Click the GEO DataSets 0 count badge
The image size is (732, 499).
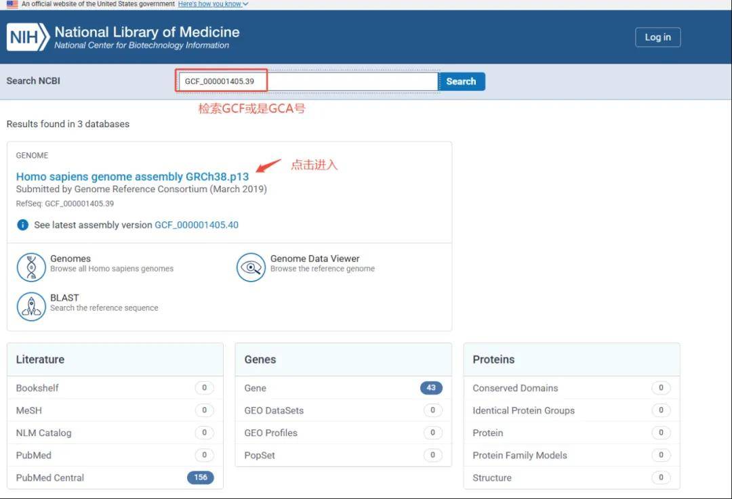432,410
